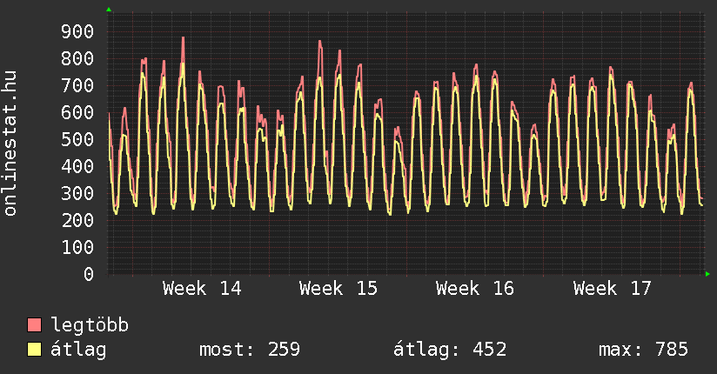717x374 pixels.
Task: Click the 700 y-axis tick label
Action: (77, 86)
